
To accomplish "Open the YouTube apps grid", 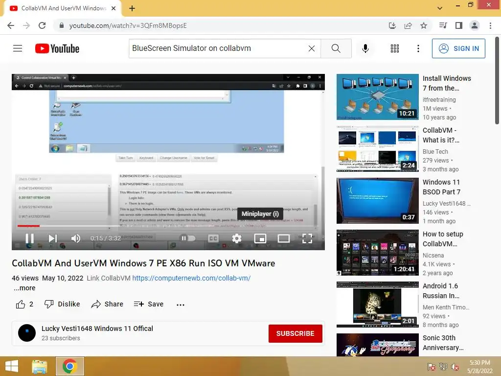I will pos(395,48).
